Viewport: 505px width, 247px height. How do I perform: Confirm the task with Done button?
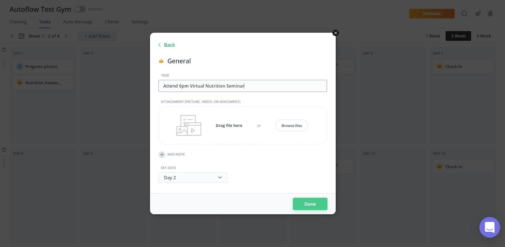pos(310,204)
